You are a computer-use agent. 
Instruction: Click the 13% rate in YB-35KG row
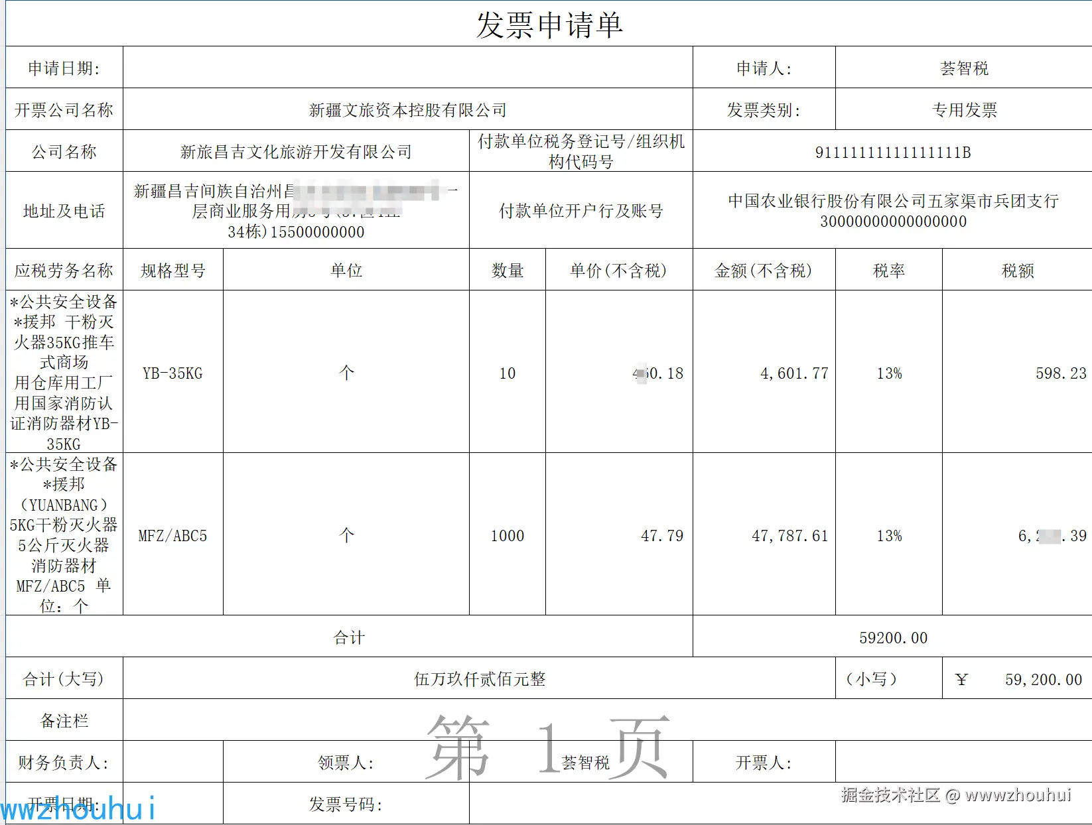pyautogui.click(x=889, y=372)
